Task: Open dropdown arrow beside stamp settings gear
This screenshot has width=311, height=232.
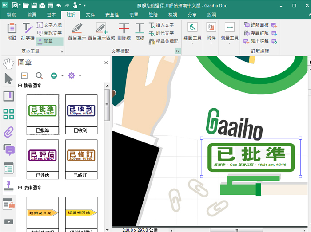Action: click(80, 75)
